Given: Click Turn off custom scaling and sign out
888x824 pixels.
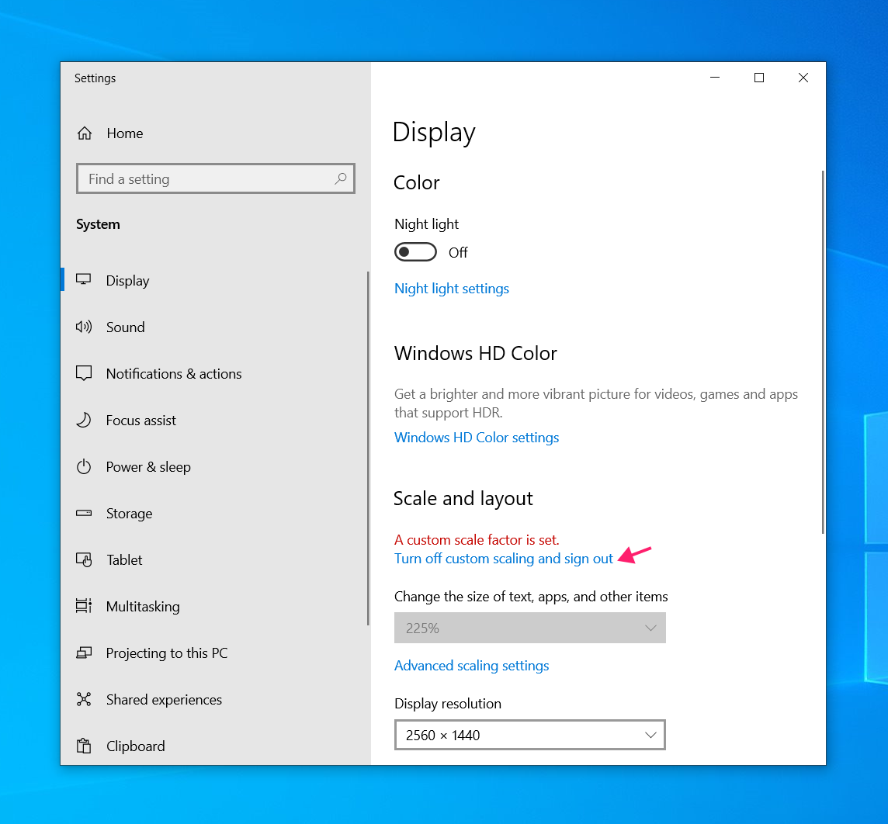Looking at the screenshot, I should click(x=504, y=559).
